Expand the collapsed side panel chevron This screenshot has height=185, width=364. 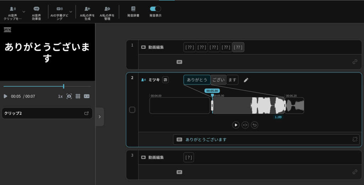pyautogui.click(x=100, y=116)
